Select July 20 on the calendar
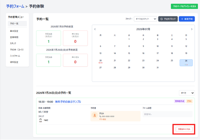The image size is (200, 140). click(x=101, y=61)
